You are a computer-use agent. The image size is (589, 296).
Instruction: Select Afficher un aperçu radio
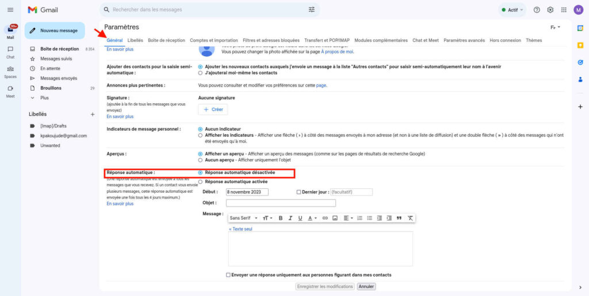pyautogui.click(x=200, y=154)
